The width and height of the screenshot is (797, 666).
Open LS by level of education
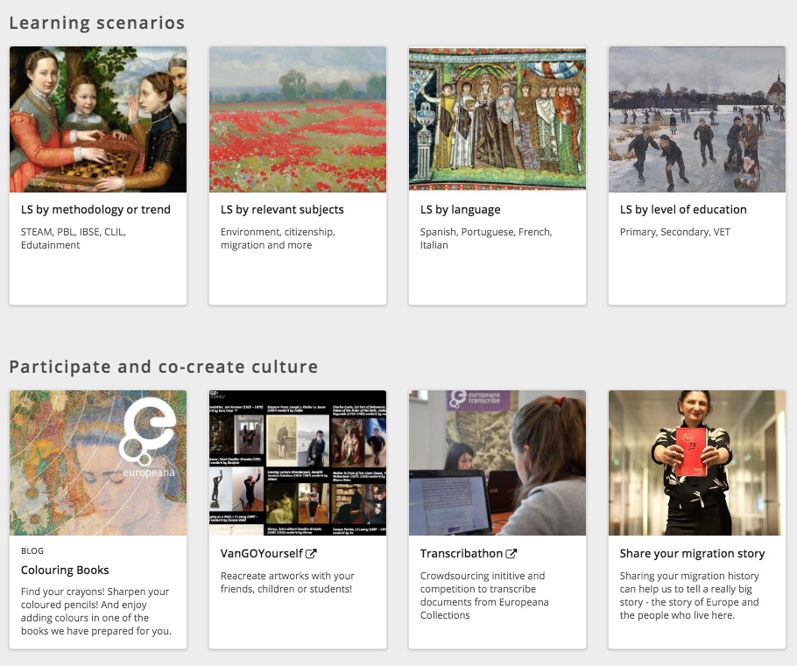683,210
